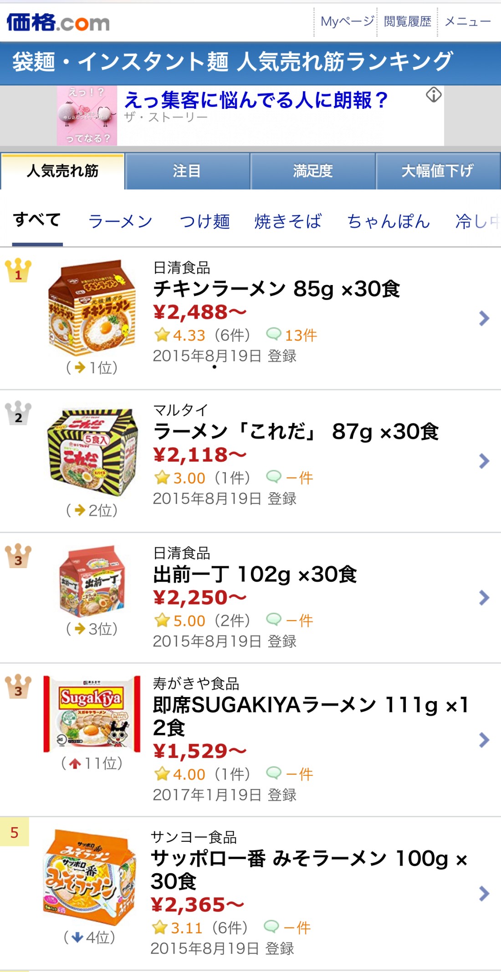
Task: Click the えっ集客に悩んでる人に朗報 ad banner
Action: point(255,100)
